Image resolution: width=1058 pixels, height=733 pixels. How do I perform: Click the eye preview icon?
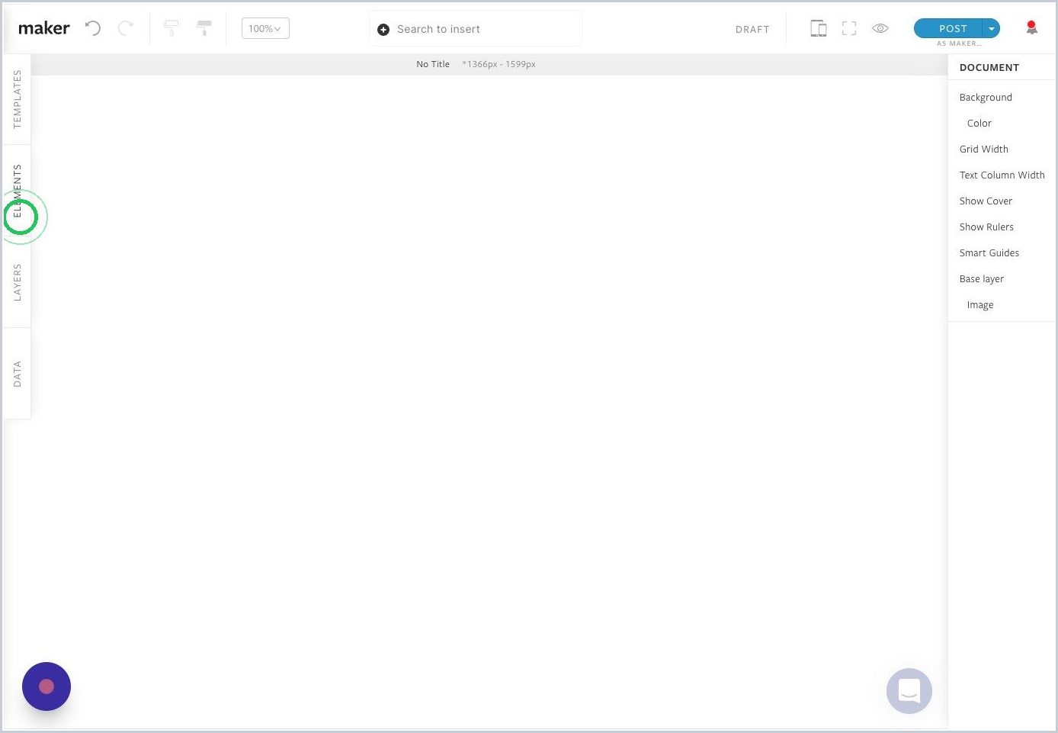880,28
